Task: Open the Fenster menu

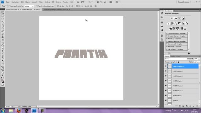Action: 65,2
